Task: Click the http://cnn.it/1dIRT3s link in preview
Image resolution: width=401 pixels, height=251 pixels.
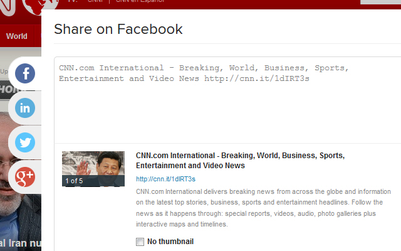Action: 165,179
